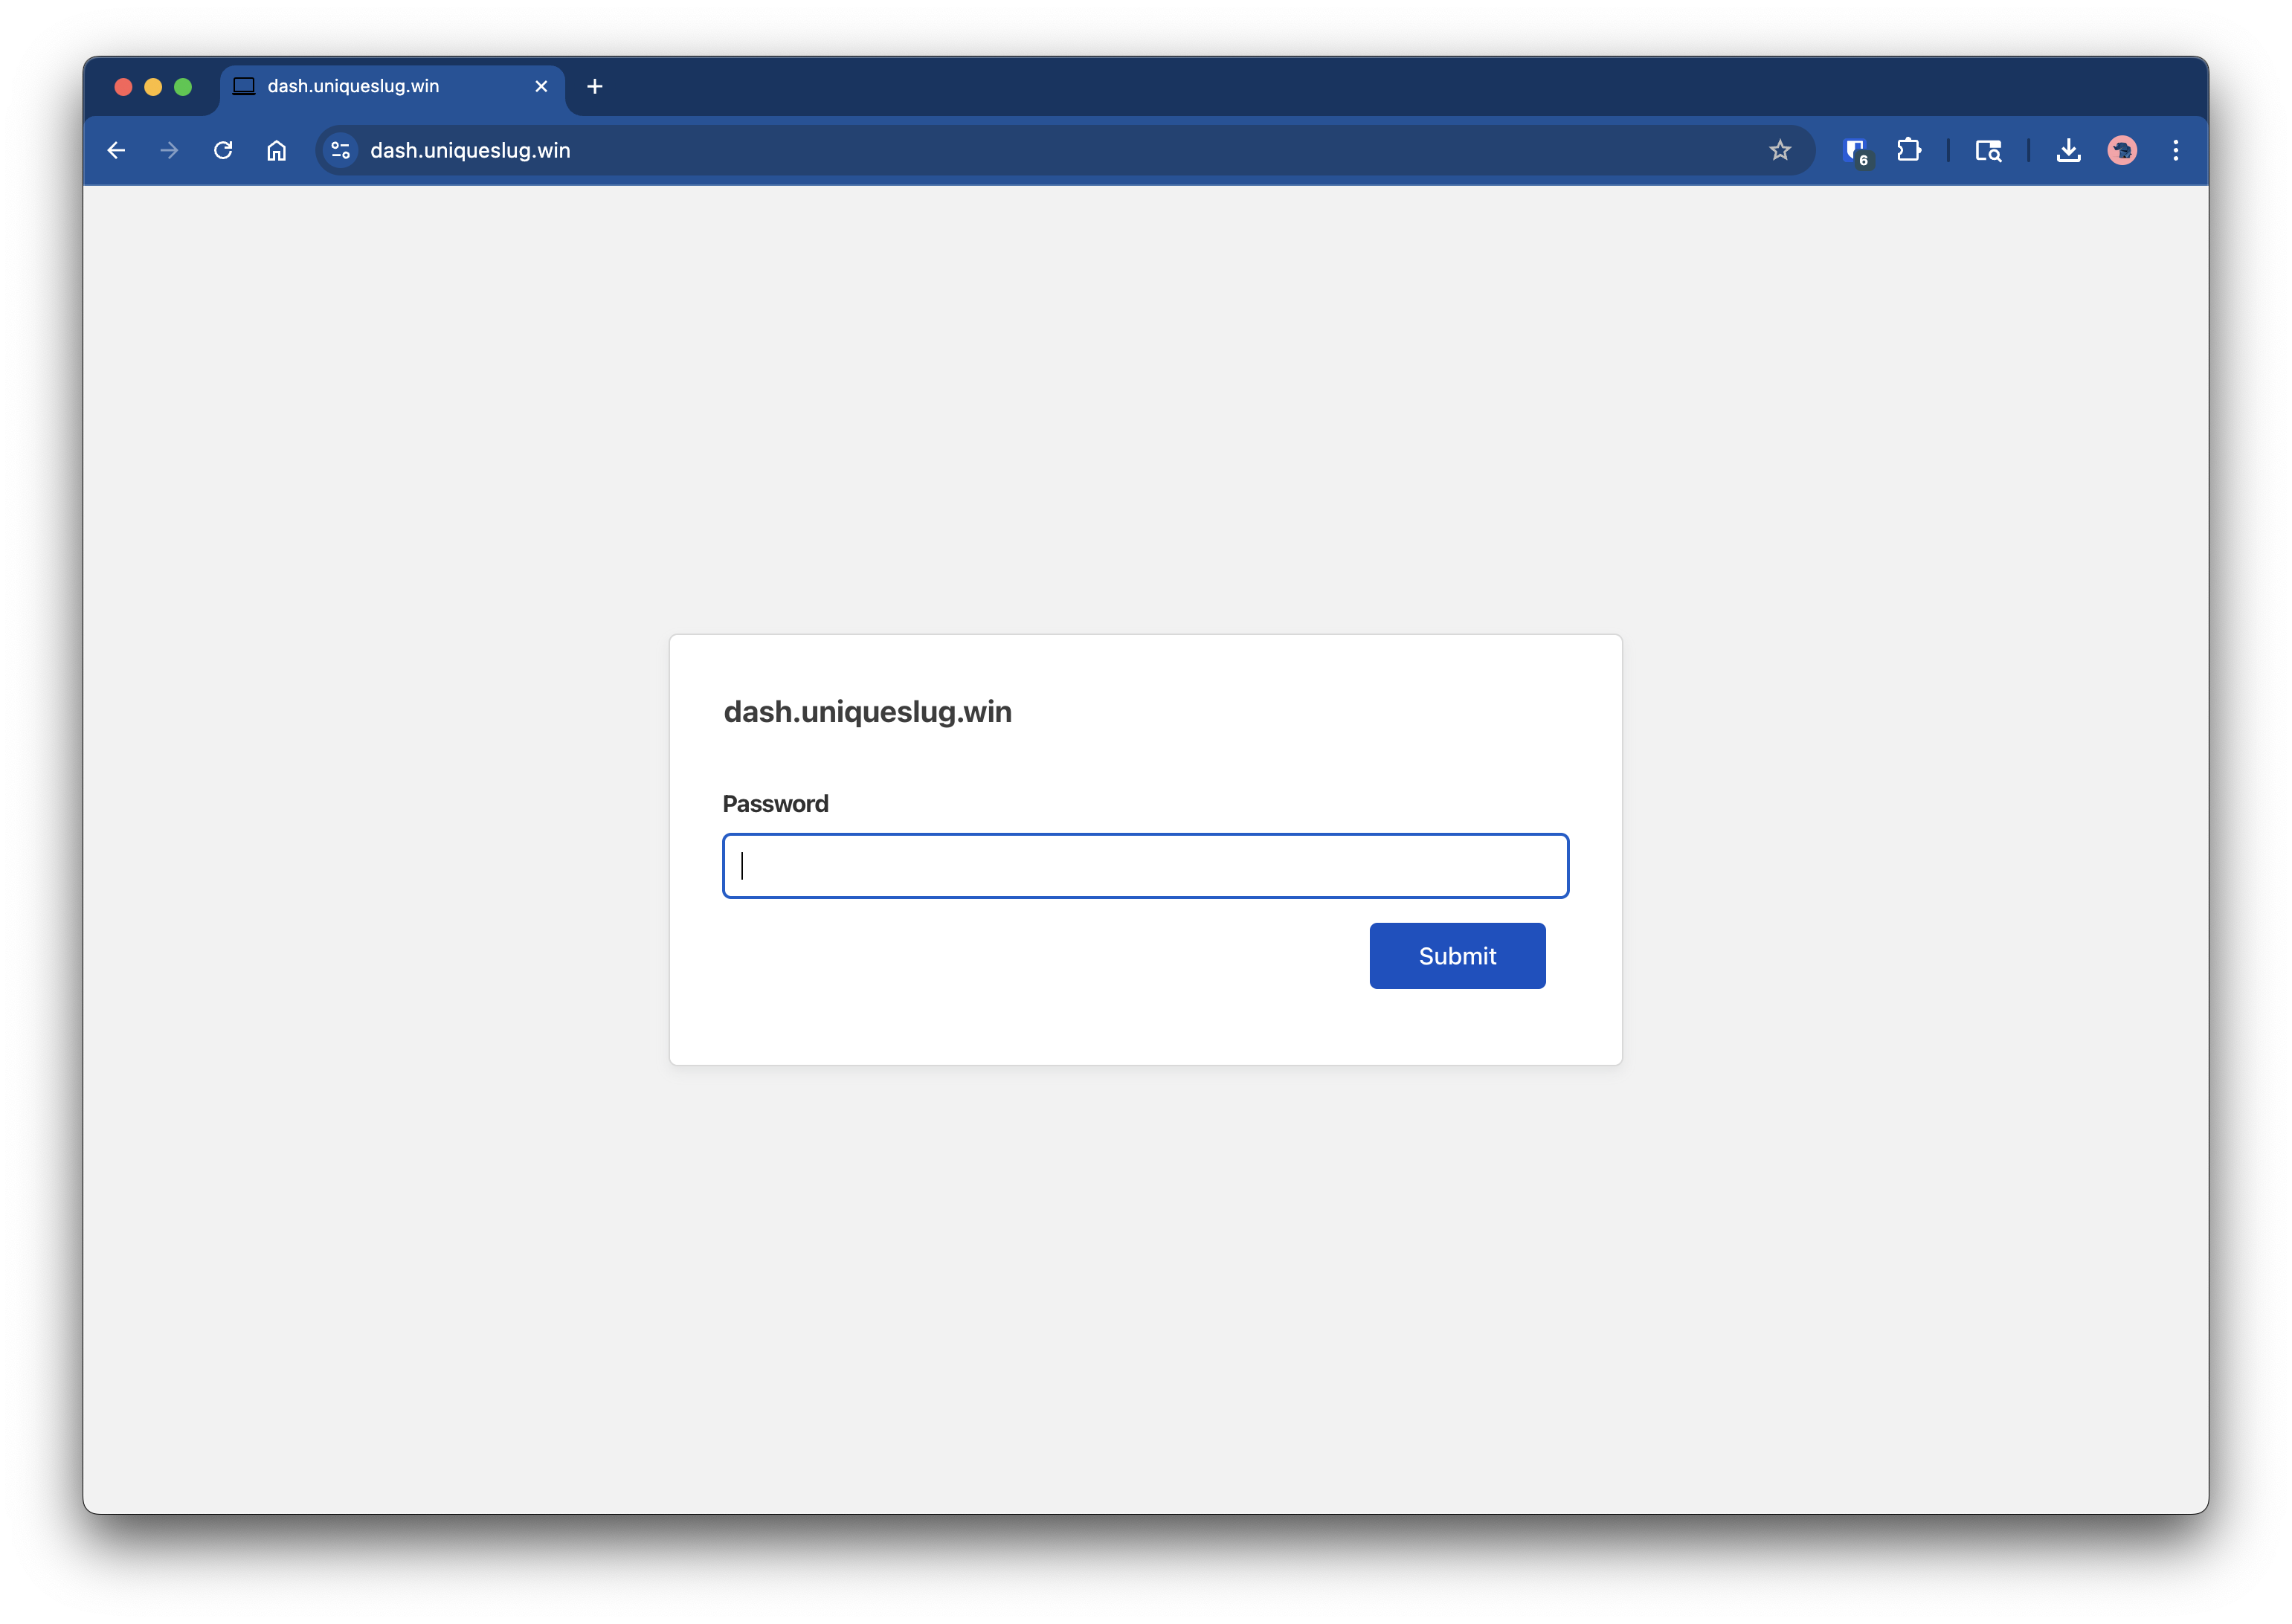Bookmark this page with the star icon
The width and height of the screenshot is (2292, 1624).
[x=1779, y=150]
